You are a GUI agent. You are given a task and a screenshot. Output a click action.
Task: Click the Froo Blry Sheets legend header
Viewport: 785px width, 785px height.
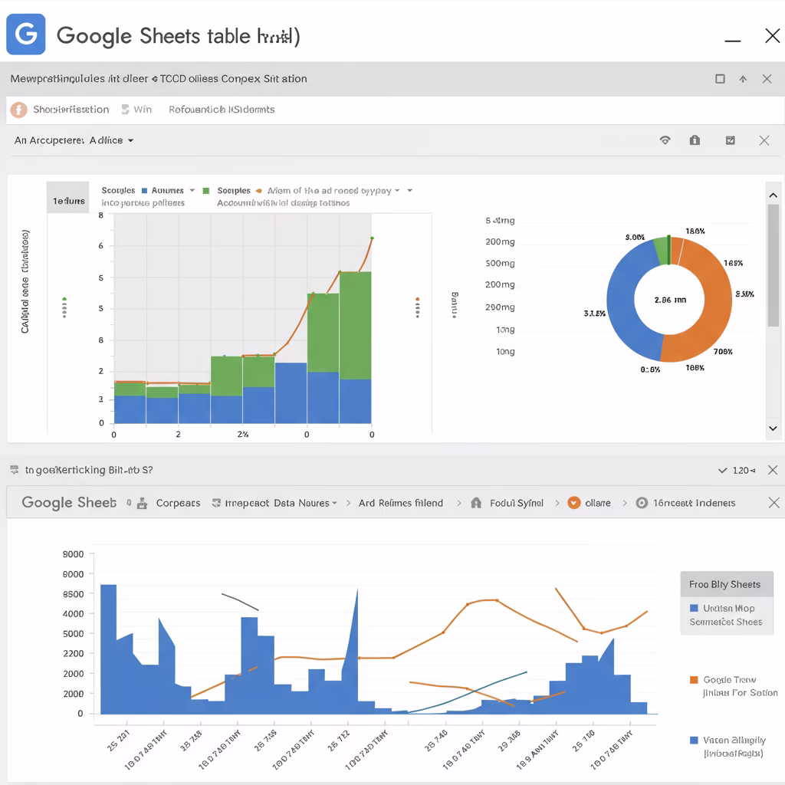tap(727, 583)
